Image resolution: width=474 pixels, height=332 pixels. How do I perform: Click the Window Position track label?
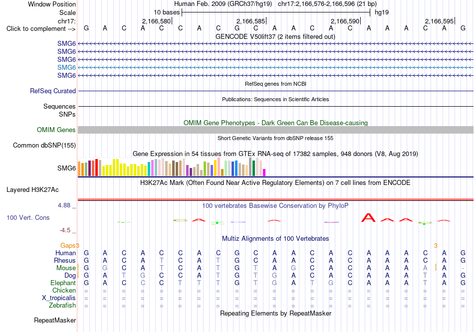(52, 4)
